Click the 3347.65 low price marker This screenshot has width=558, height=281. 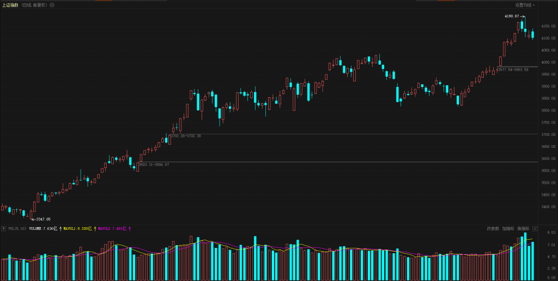click(x=43, y=219)
